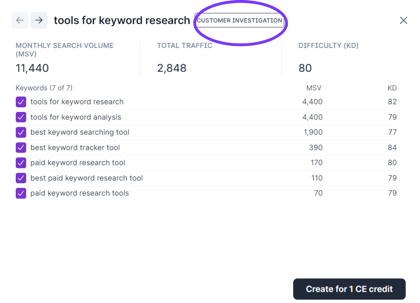The width and height of the screenshot is (420, 303).
Task: Click the dialog title 'tools for keyword research'
Action: [x=122, y=20]
